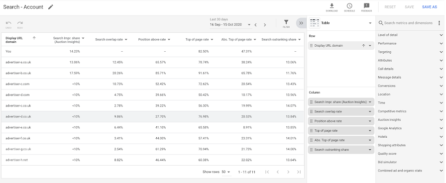Go to next date range arrow
This screenshot has height=183, width=446.
coord(265,25)
